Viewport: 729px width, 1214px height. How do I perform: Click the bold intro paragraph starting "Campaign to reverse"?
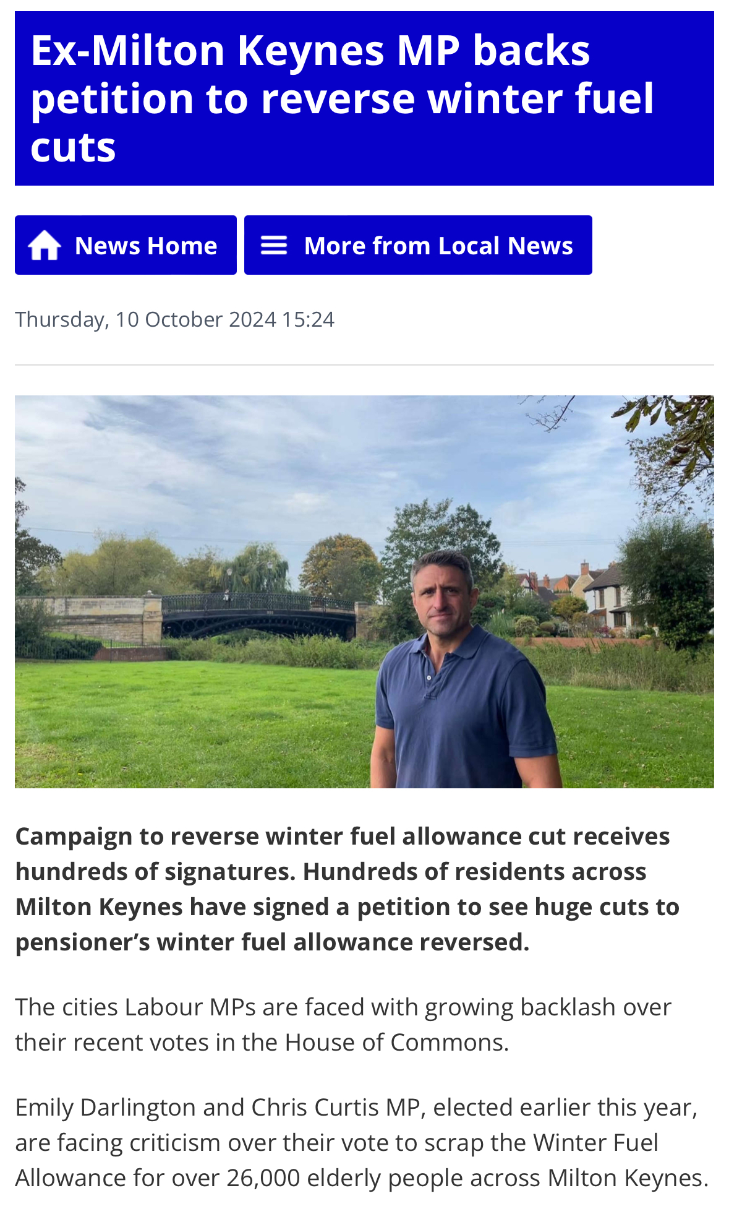click(347, 889)
